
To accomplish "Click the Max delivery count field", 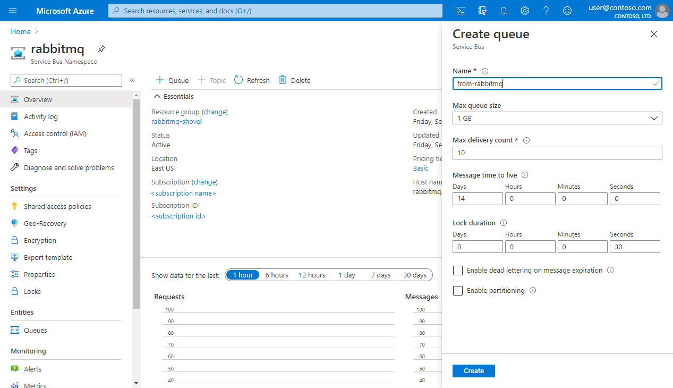I will [x=557, y=153].
